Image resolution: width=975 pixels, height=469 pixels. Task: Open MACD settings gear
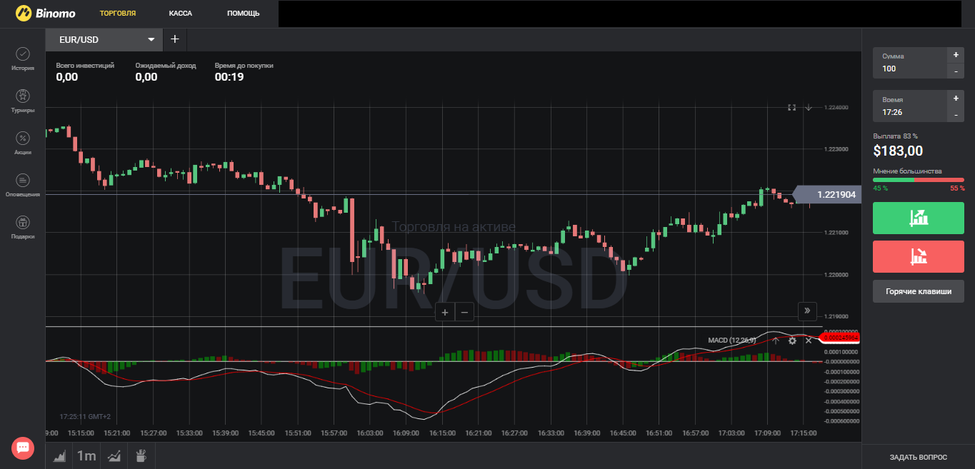[792, 341]
